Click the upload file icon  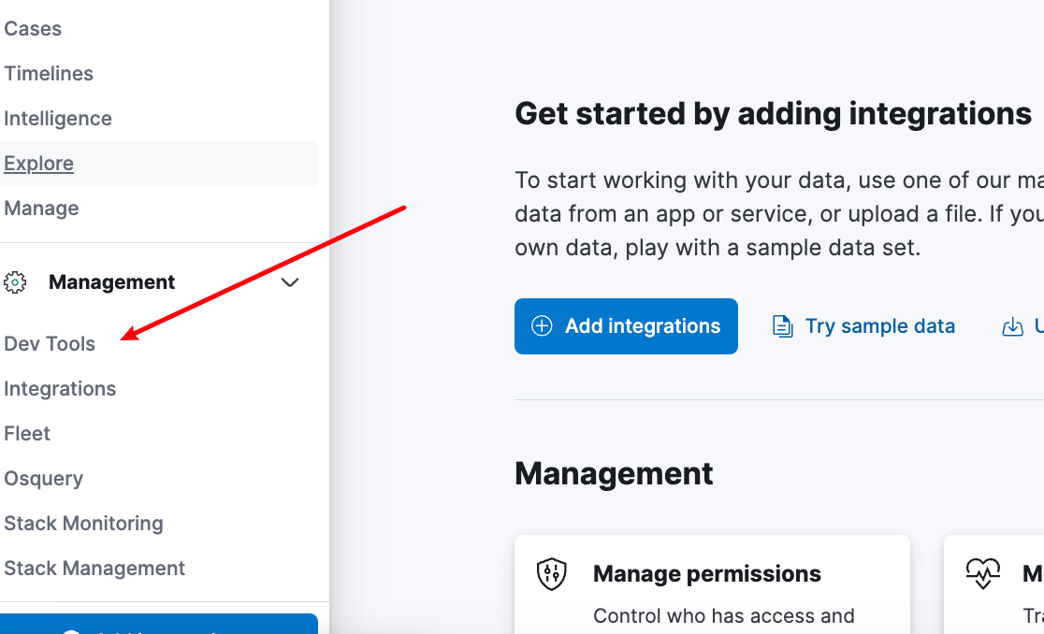point(1013,326)
